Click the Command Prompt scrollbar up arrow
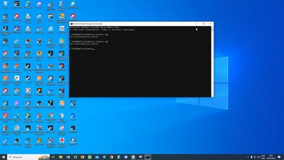 pyautogui.click(x=212, y=28)
